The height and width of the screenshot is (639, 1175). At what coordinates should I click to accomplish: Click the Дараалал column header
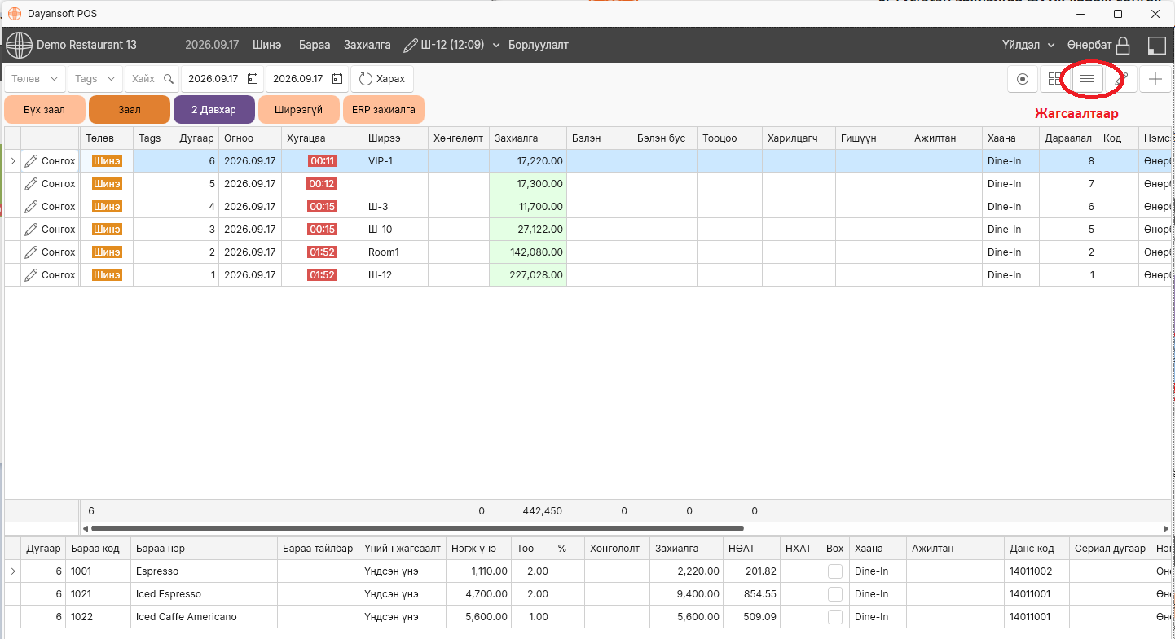coord(1068,138)
